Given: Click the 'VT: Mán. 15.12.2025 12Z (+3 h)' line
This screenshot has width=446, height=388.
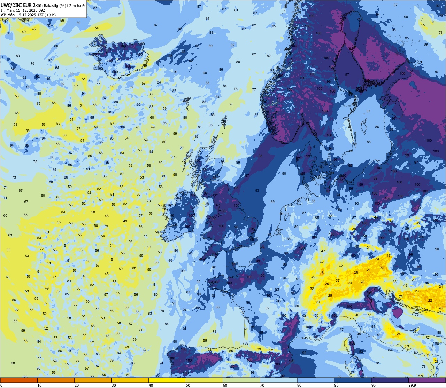Looking at the screenshot, I should [28, 15].
